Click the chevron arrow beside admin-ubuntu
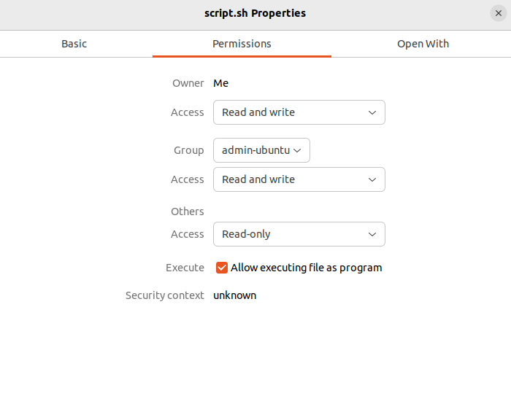 [x=297, y=150]
